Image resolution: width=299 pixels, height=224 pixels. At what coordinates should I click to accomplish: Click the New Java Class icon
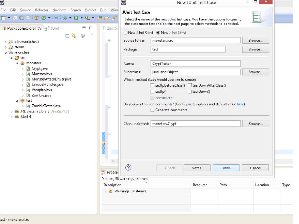tap(44, 18)
